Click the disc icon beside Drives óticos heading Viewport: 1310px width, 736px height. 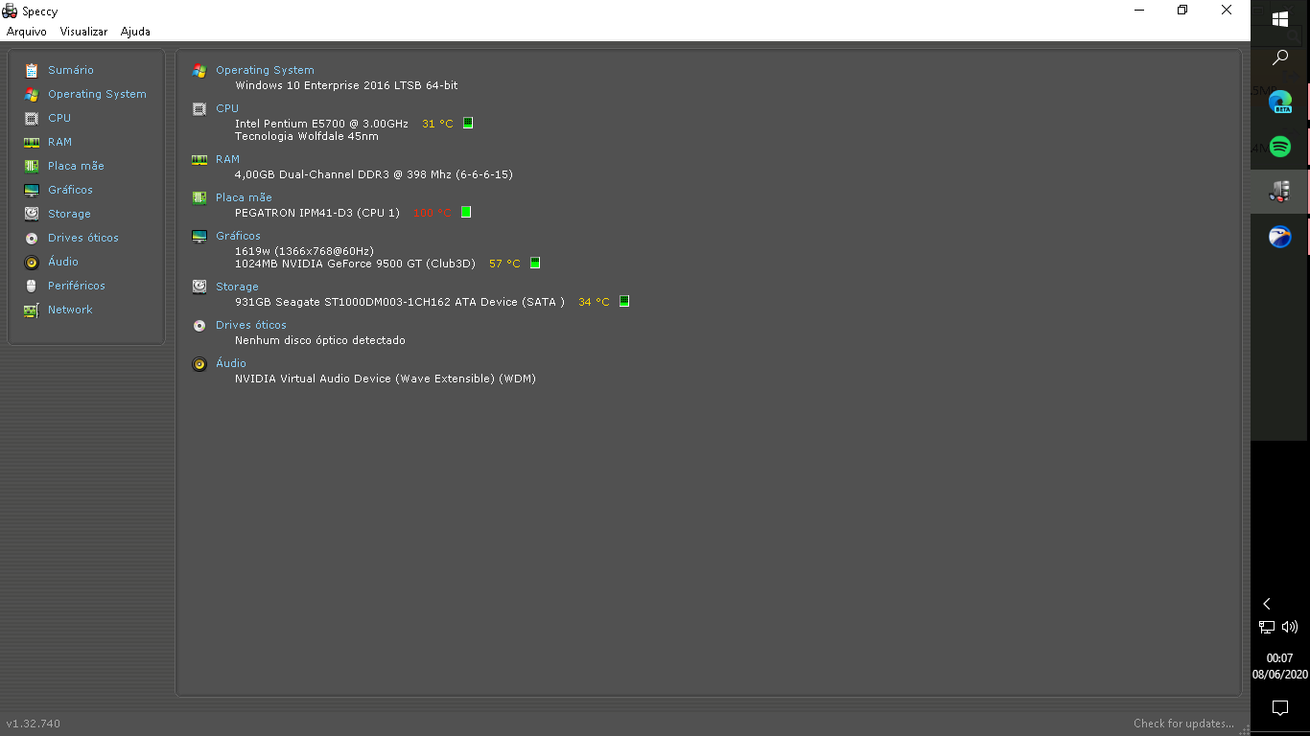(x=199, y=325)
